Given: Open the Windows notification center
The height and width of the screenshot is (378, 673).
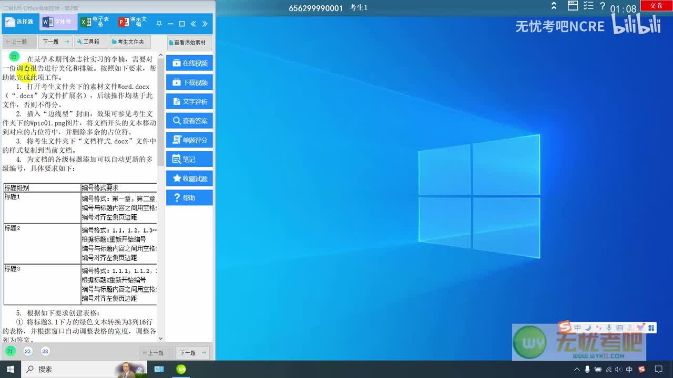Looking at the screenshot, I should [659, 370].
